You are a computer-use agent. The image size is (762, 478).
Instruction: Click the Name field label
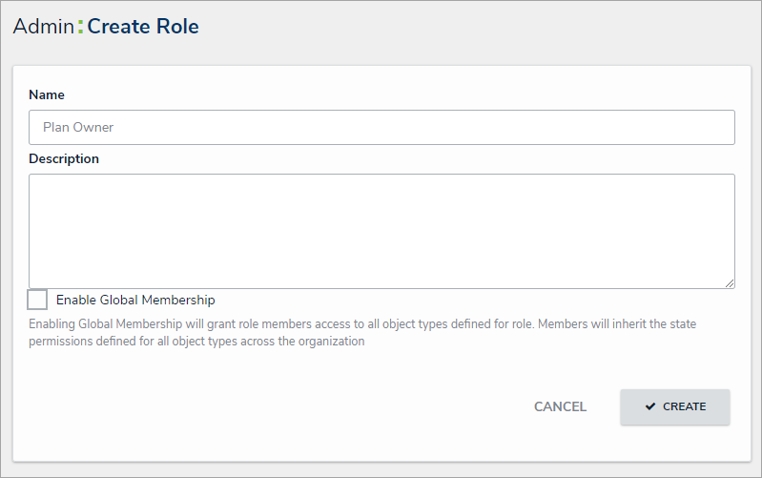[x=47, y=94]
